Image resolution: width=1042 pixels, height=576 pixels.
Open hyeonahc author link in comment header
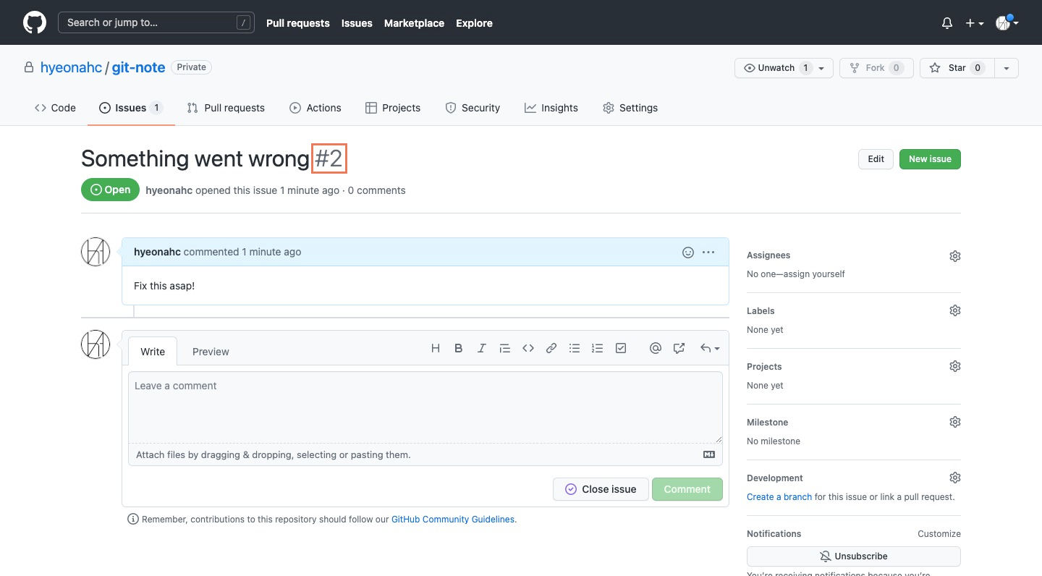(157, 252)
